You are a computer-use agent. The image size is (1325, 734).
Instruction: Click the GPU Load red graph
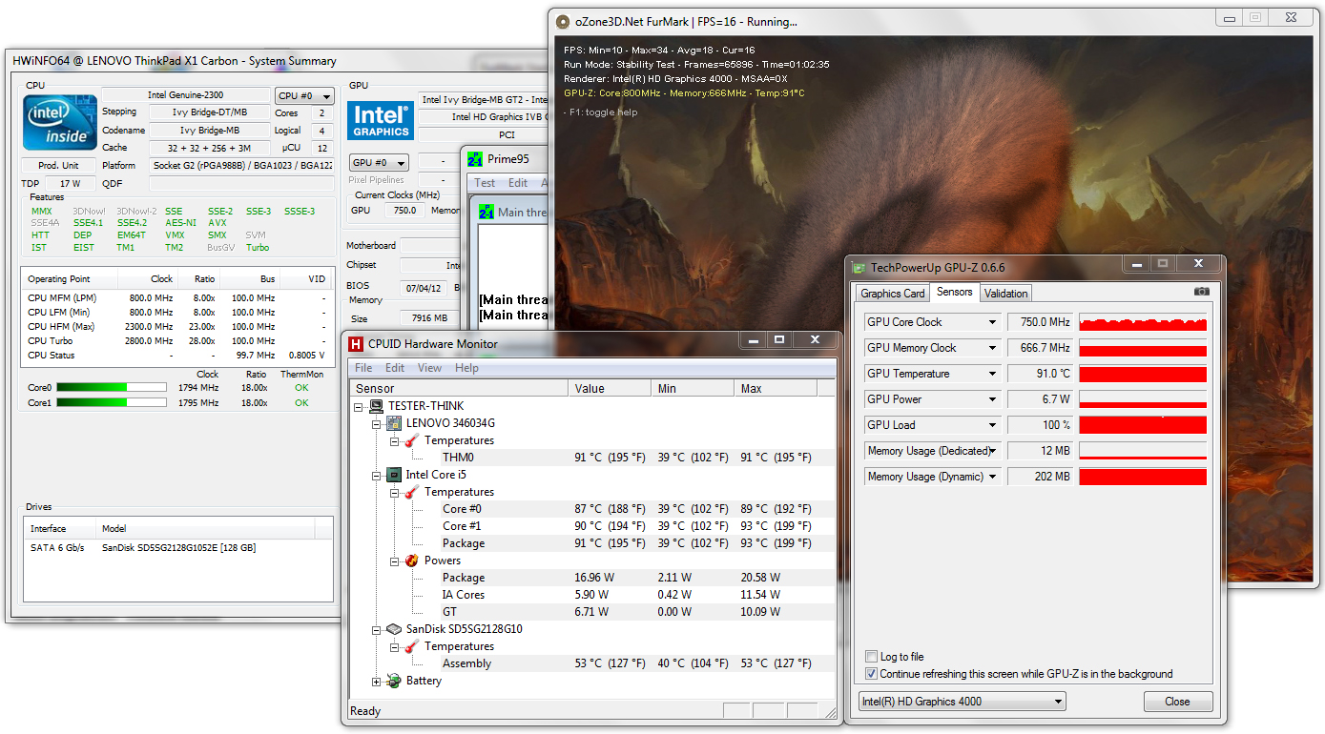[x=1143, y=425]
